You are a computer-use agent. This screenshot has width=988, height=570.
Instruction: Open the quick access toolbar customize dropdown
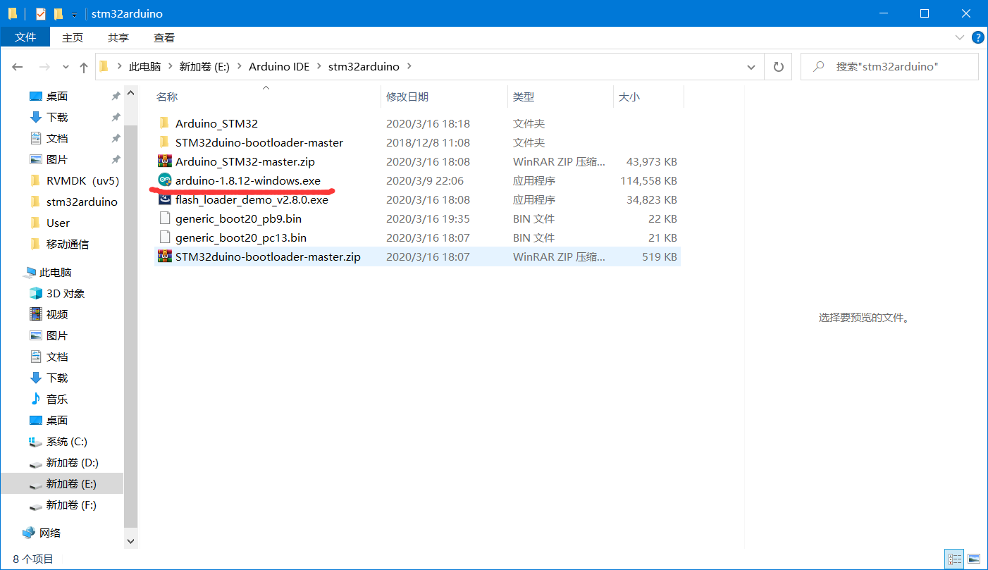[74, 14]
